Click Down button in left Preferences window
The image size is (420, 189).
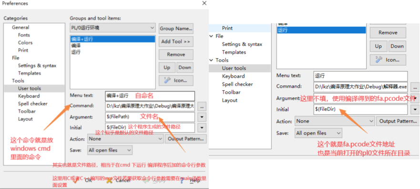(x=185, y=68)
